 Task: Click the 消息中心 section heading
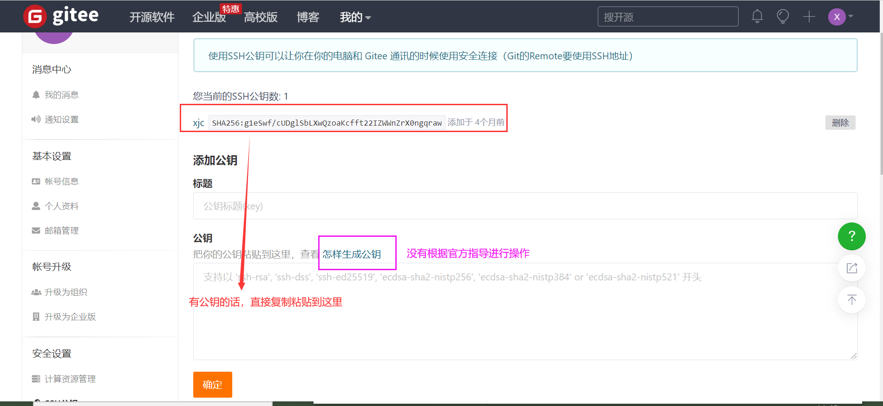(52, 70)
